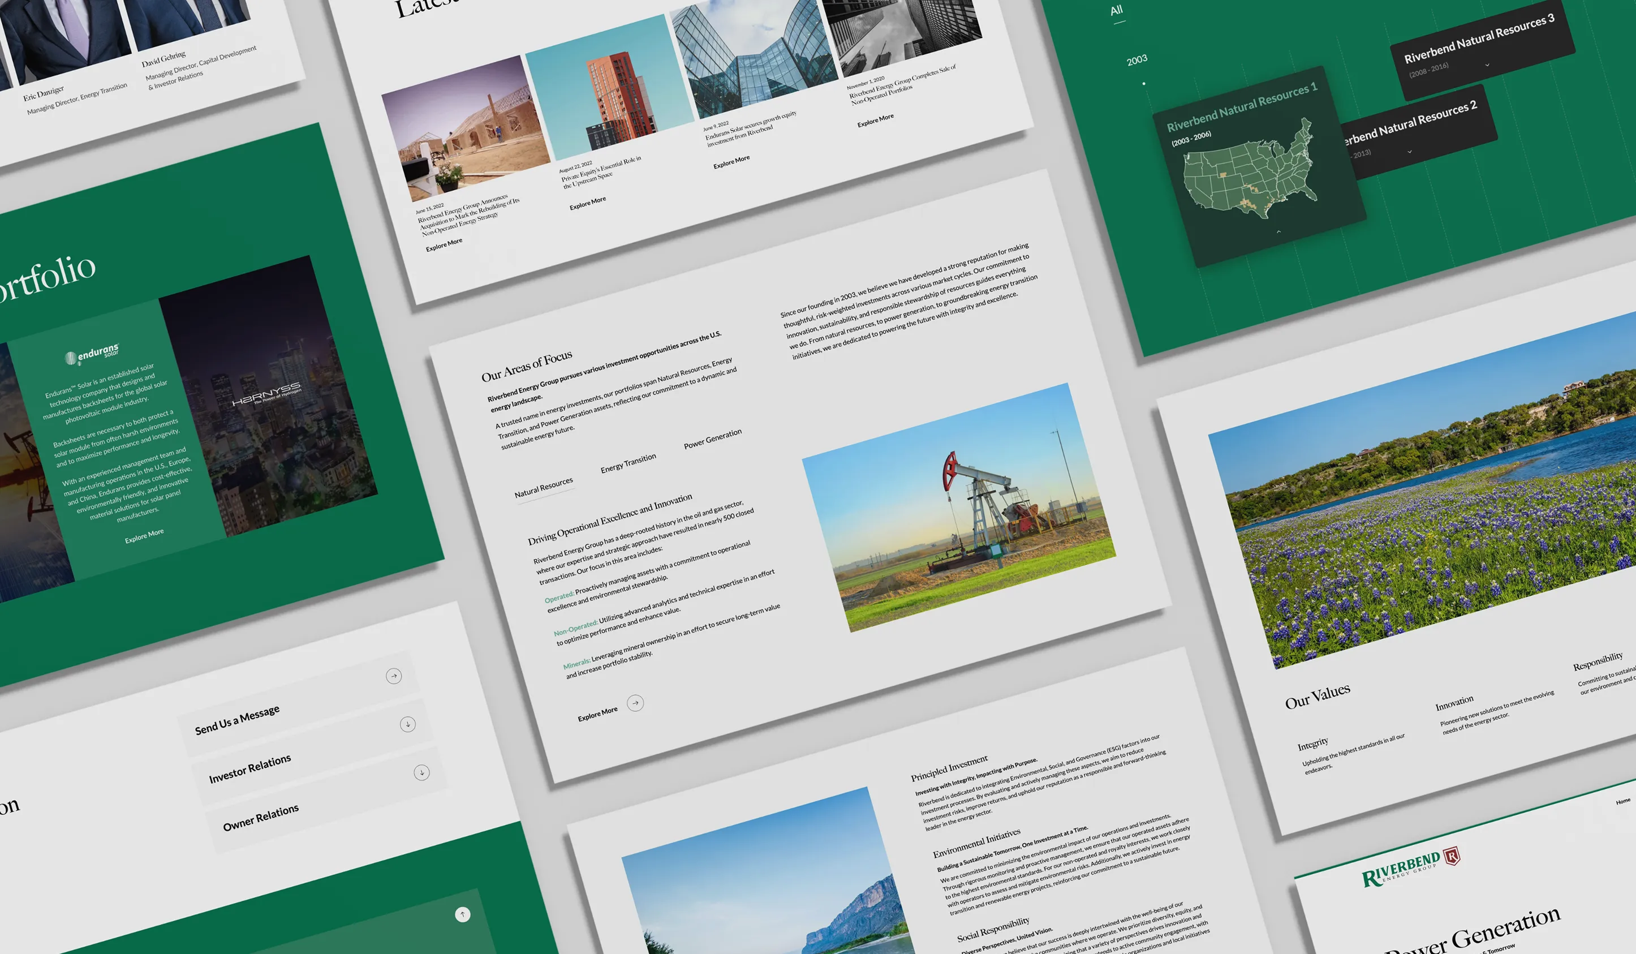Click the Home nav link

[1623, 801]
